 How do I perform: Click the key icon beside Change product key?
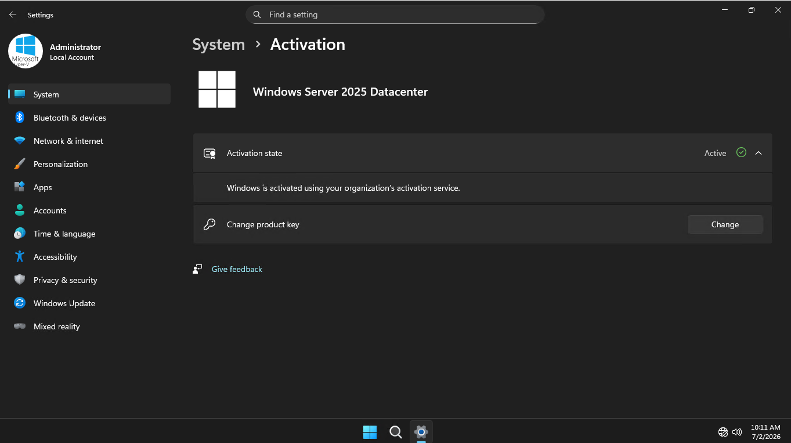coord(210,224)
